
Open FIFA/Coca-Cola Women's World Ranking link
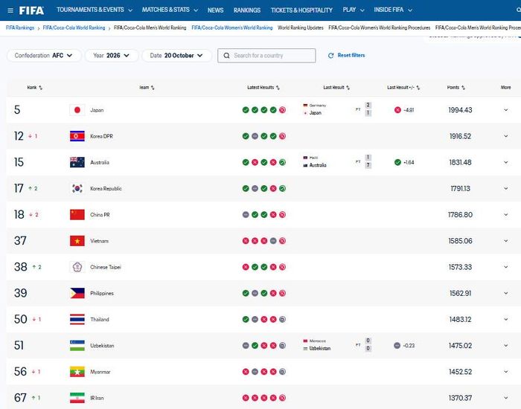click(232, 28)
